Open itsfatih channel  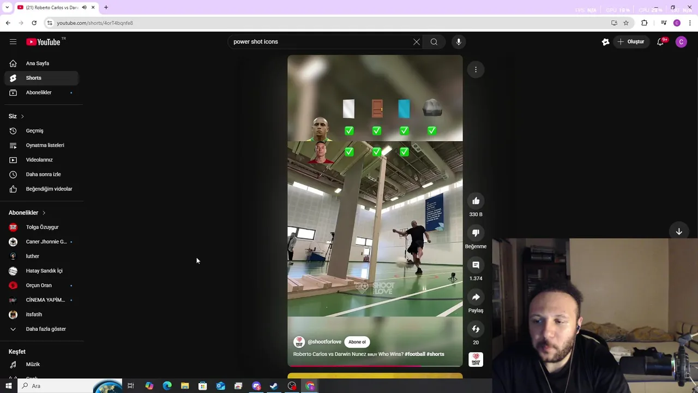41,314
